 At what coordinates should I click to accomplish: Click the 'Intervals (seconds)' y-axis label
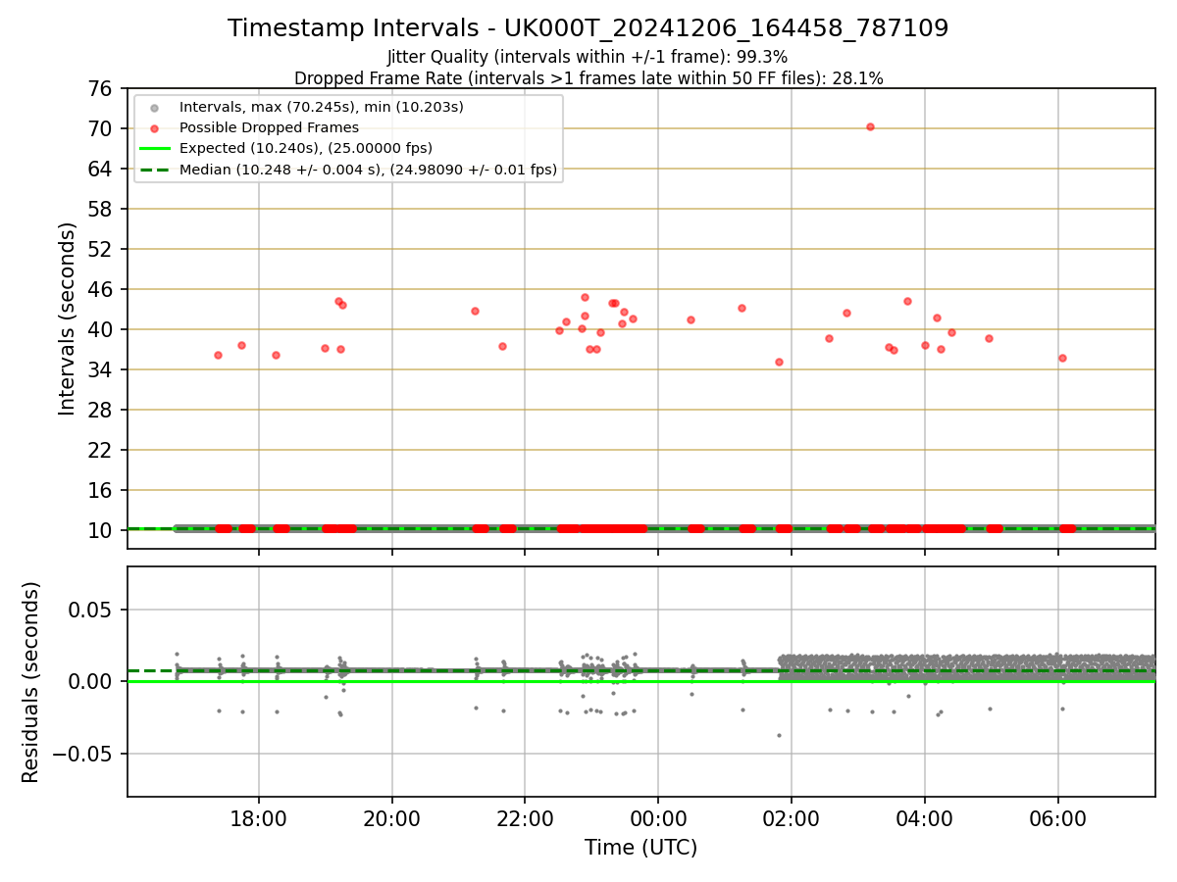[67, 318]
